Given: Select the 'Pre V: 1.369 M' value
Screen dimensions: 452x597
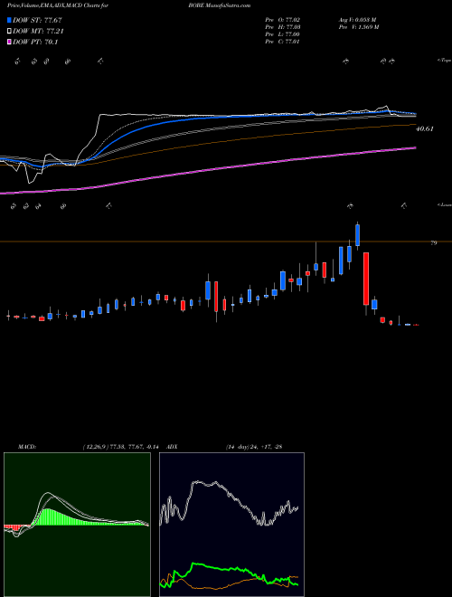Looking at the screenshot, I should [x=358, y=27].
